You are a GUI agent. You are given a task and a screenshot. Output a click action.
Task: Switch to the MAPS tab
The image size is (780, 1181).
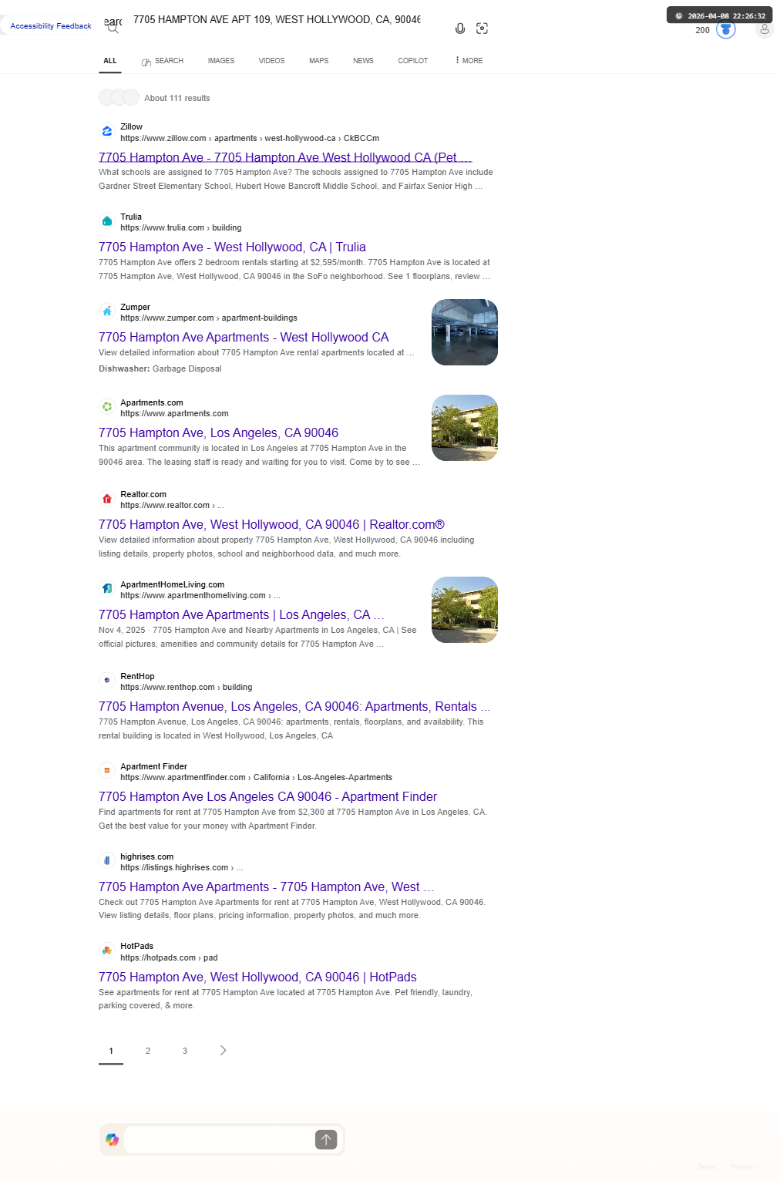[319, 61]
